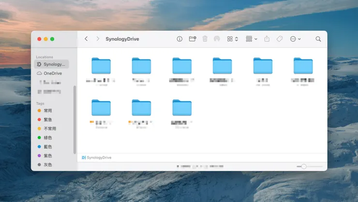
Task: Create a new folder using toolbar icon
Action: [x=192, y=39]
